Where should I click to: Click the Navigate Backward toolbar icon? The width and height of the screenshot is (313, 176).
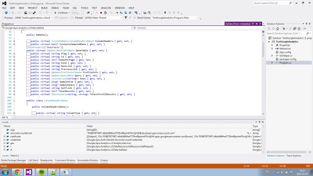tap(6, 13)
